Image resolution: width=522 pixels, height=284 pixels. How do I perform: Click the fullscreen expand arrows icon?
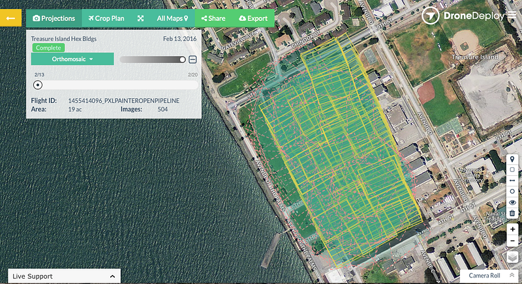click(x=140, y=18)
